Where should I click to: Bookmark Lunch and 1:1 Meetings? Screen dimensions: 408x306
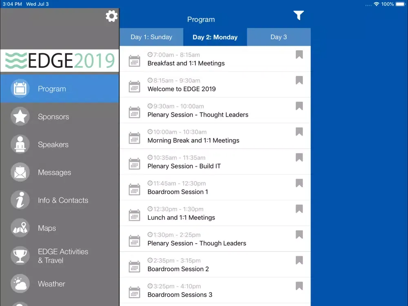299,208
